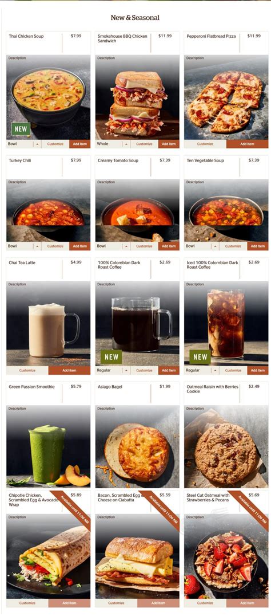Click the Available until 11:00 AM ribbon on Chipotle Chicken Wrap
Screen dimensions: 271x616
pyautogui.click(x=71, y=511)
